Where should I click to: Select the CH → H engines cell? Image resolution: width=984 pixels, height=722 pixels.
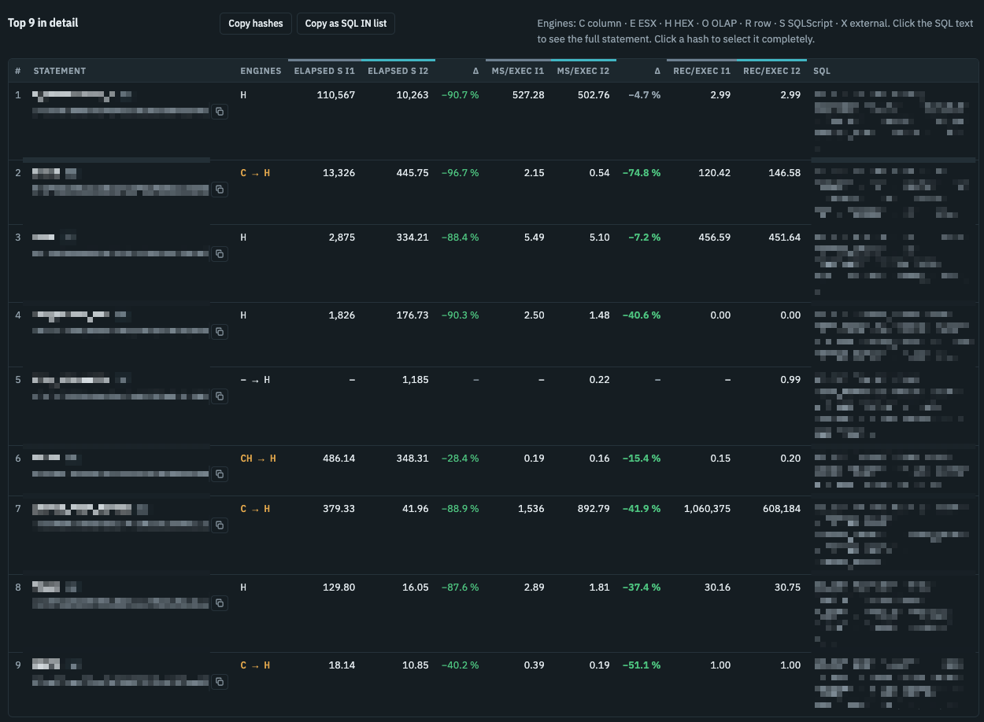[x=258, y=459]
